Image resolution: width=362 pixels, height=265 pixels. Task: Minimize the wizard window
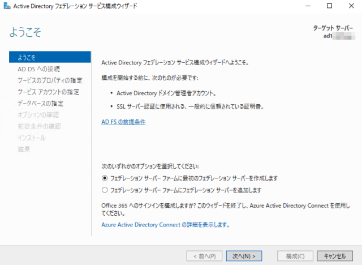[308, 6]
